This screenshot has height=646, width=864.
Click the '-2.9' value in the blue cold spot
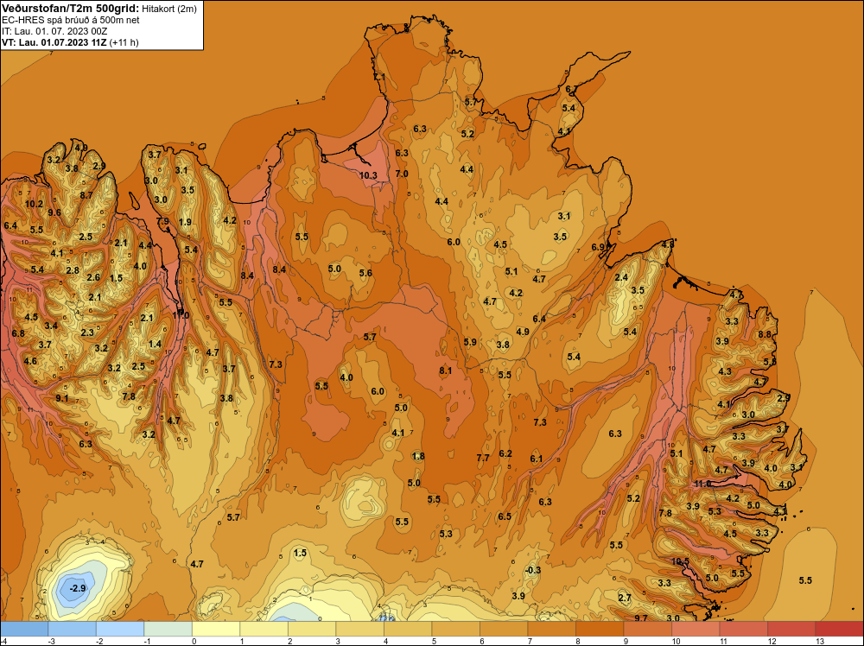click(79, 588)
